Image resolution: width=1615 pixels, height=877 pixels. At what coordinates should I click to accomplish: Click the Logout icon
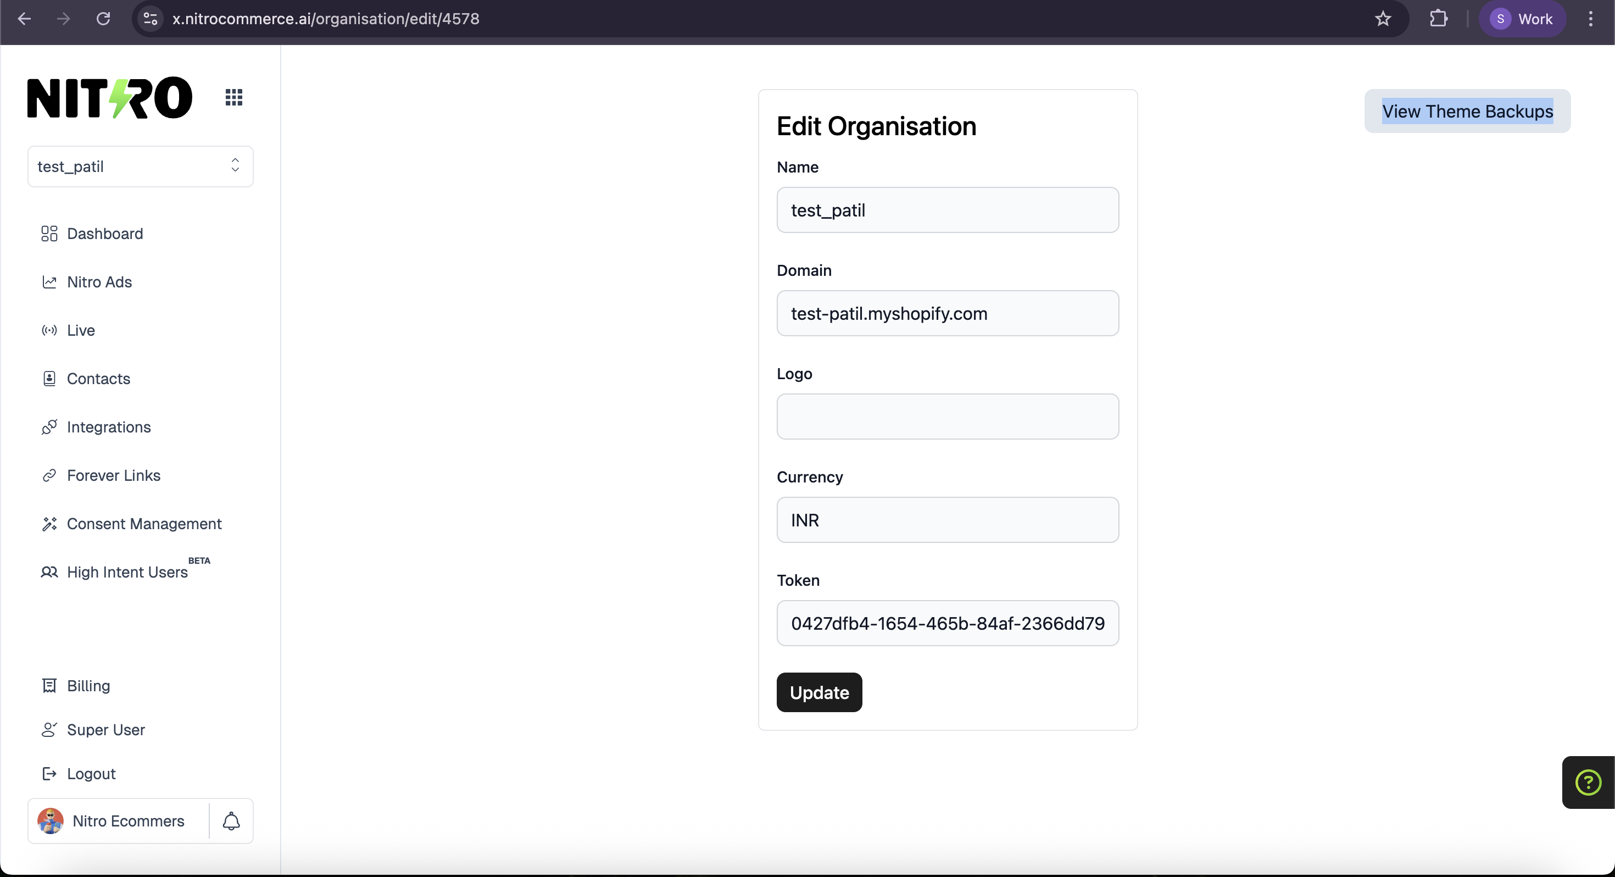click(x=50, y=774)
